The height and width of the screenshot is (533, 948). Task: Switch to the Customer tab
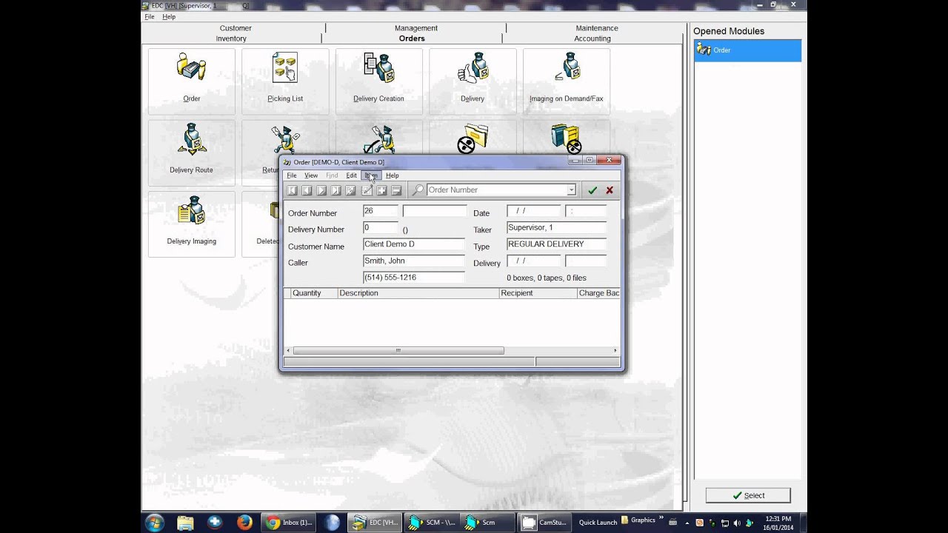pyautogui.click(x=236, y=28)
